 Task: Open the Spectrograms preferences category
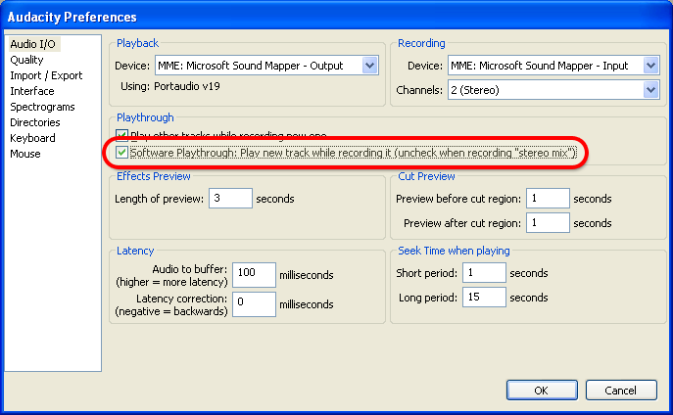click(x=42, y=107)
